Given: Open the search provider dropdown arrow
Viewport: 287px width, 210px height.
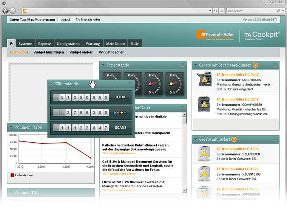Looking at the screenshot, I should coord(283,11).
